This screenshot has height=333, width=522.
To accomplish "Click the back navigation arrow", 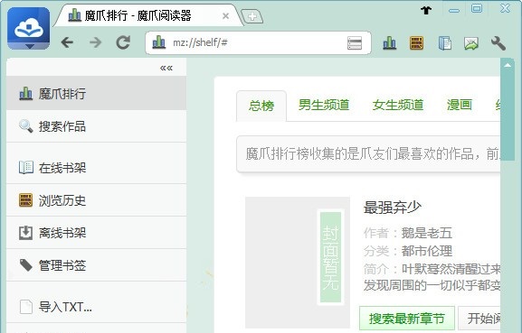I will (x=67, y=42).
